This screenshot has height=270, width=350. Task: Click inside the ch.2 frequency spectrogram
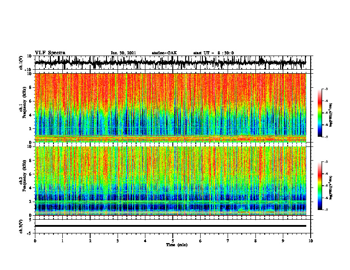click(171, 181)
